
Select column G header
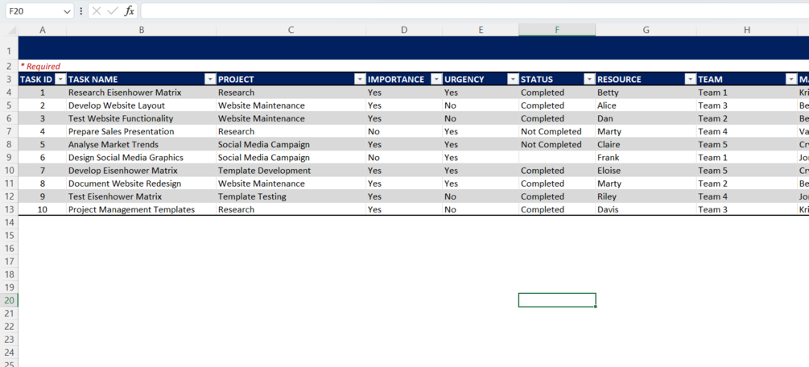[646, 31]
